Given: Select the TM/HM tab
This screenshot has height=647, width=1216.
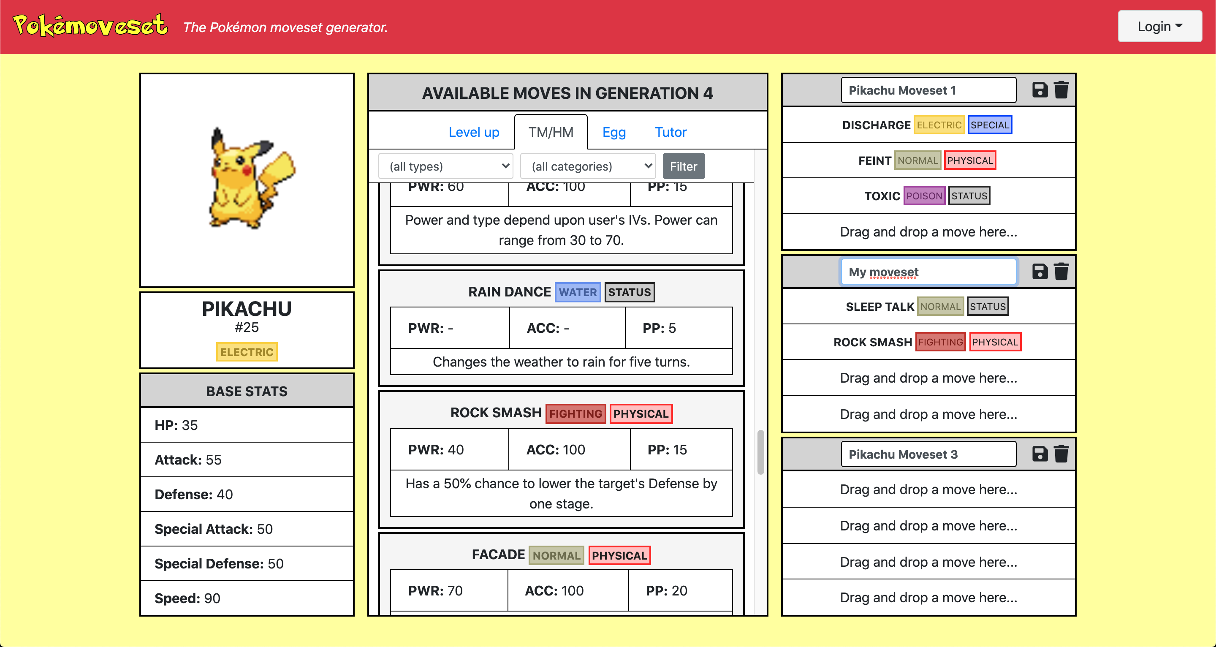Looking at the screenshot, I should 551,132.
